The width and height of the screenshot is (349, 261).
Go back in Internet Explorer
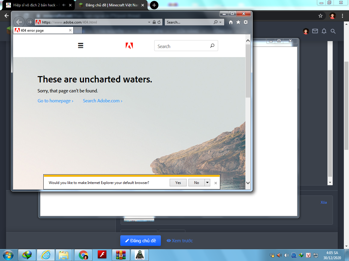click(19, 22)
